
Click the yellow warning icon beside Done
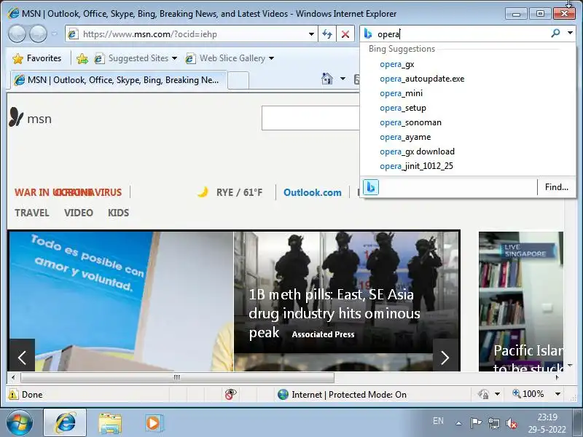pos(13,394)
